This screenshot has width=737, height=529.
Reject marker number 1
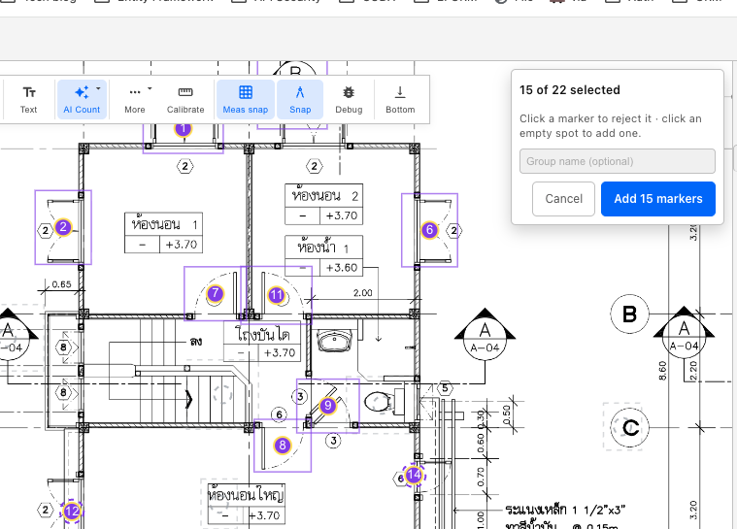[x=183, y=128]
